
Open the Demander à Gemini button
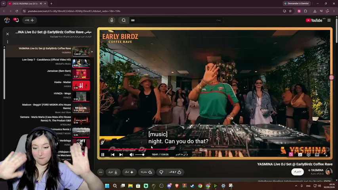pyautogui.click(x=296, y=4)
